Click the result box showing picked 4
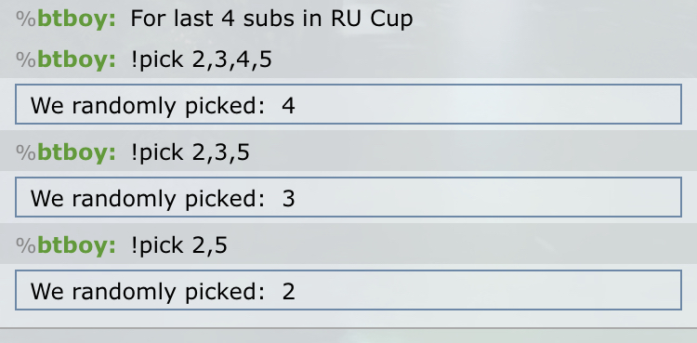697x343 pixels. (348, 104)
